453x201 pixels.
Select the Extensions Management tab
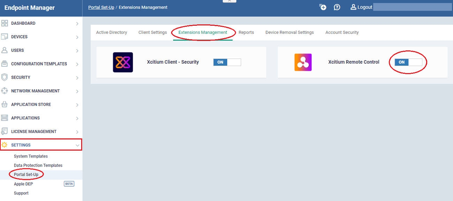click(203, 32)
